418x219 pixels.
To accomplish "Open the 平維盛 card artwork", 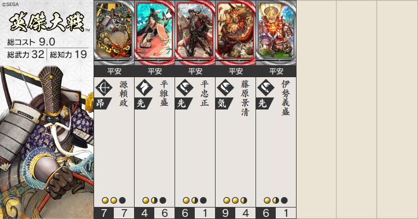I will click(155, 32).
